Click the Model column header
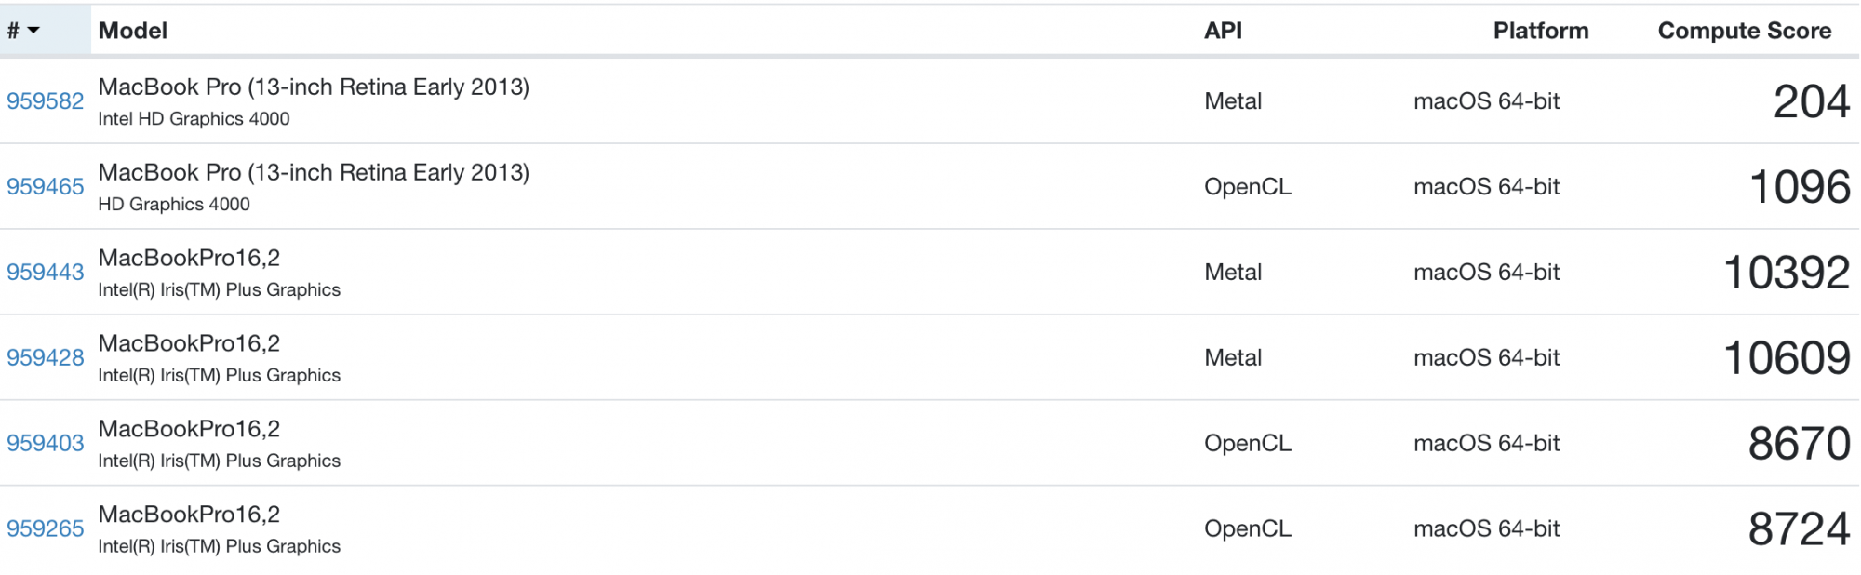The height and width of the screenshot is (575, 1861). click(x=133, y=31)
